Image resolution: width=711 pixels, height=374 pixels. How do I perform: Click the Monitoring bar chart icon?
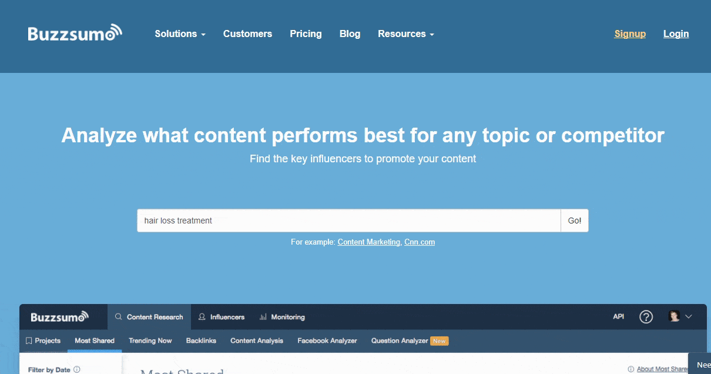(x=263, y=317)
